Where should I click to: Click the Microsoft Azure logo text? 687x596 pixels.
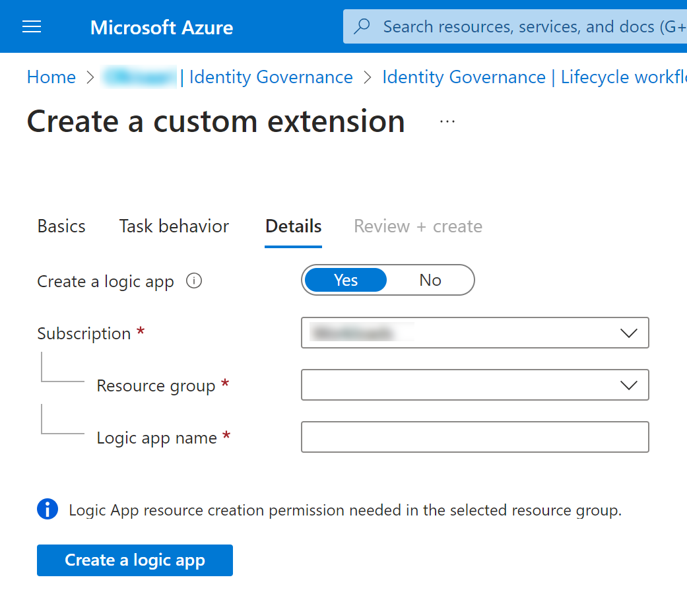point(162,27)
